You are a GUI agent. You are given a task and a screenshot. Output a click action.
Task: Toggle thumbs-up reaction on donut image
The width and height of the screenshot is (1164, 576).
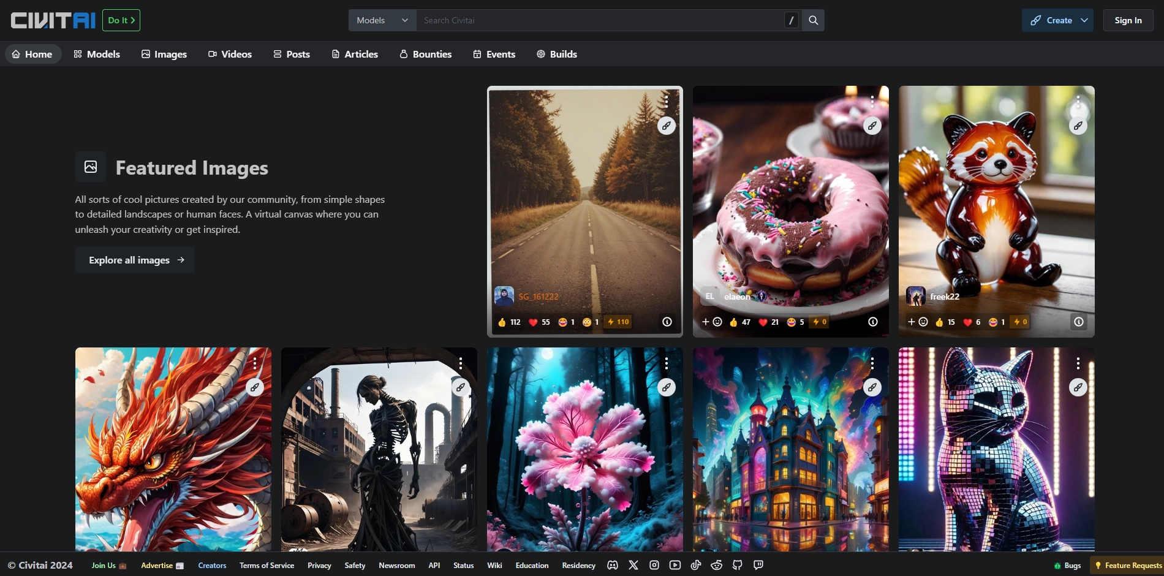(x=739, y=322)
